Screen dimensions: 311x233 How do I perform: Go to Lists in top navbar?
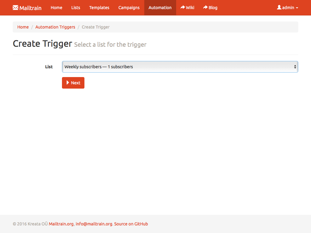tap(76, 8)
